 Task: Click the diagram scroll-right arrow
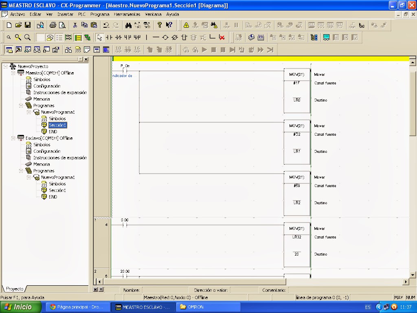tap(406, 282)
